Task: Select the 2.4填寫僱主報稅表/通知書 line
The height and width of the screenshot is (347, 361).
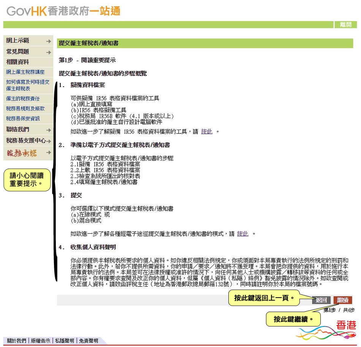Action: (x=104, y=182)
